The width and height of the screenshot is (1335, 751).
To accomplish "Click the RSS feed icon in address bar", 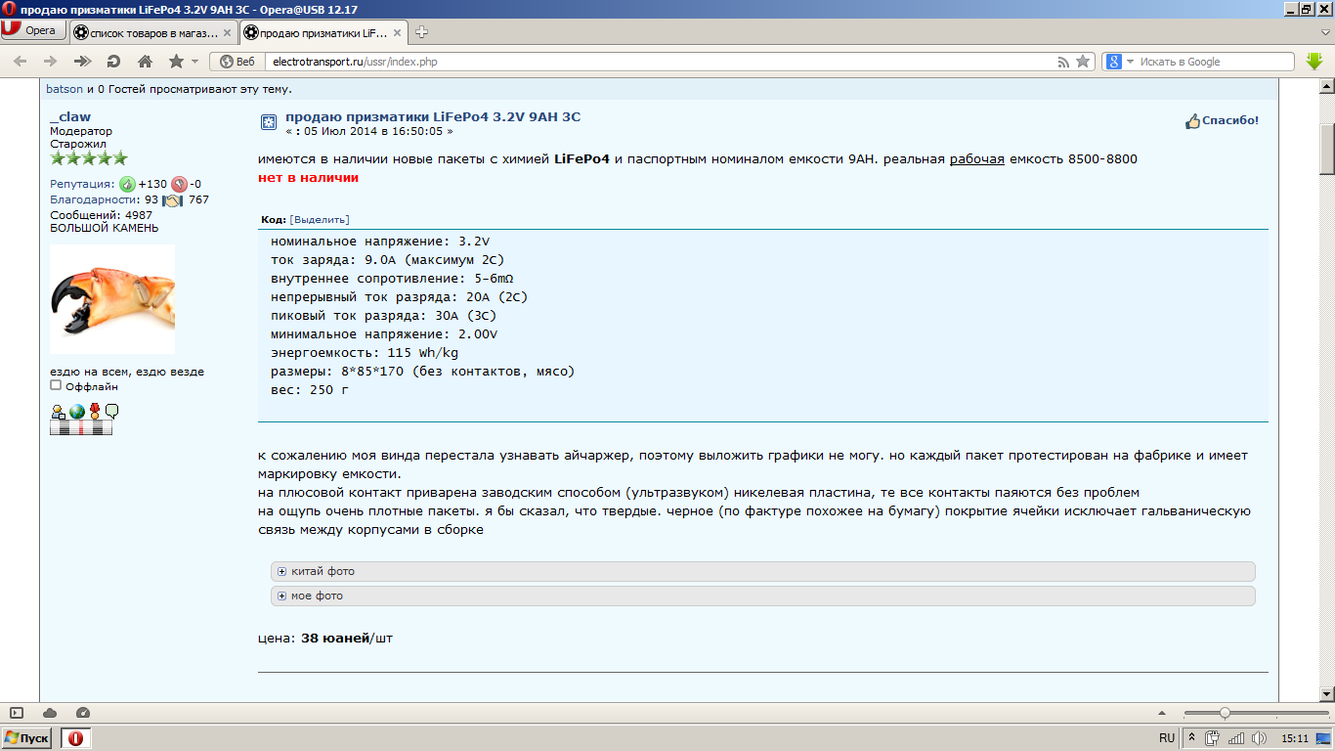I will [x=1063, y=62].
